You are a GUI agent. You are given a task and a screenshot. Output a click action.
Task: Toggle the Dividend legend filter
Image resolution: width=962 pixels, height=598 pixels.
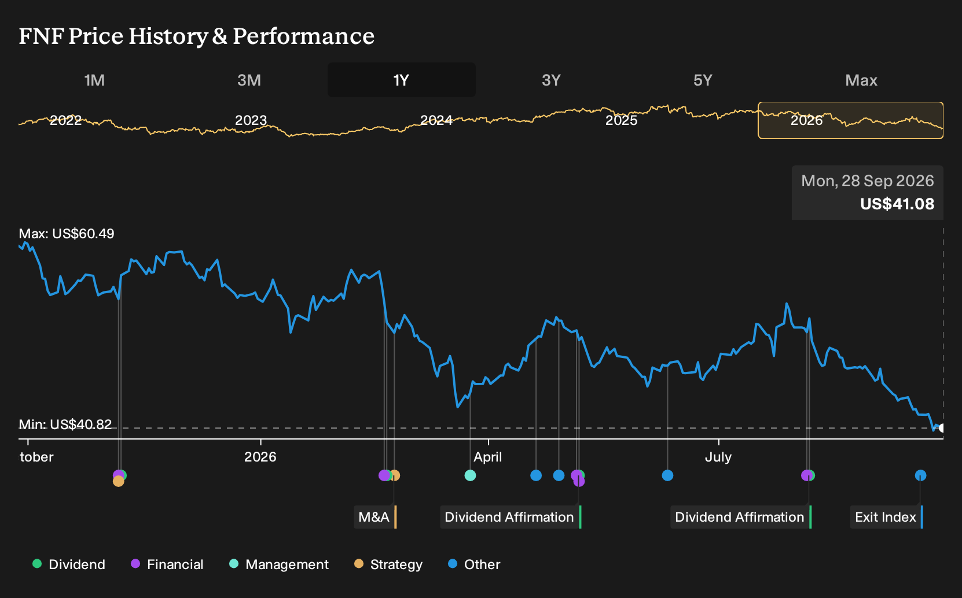point(69,564)
